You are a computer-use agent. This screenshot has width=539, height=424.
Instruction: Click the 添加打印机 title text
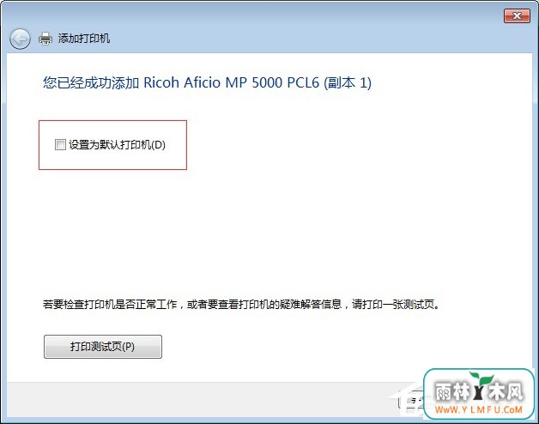(x=84, y=39)
